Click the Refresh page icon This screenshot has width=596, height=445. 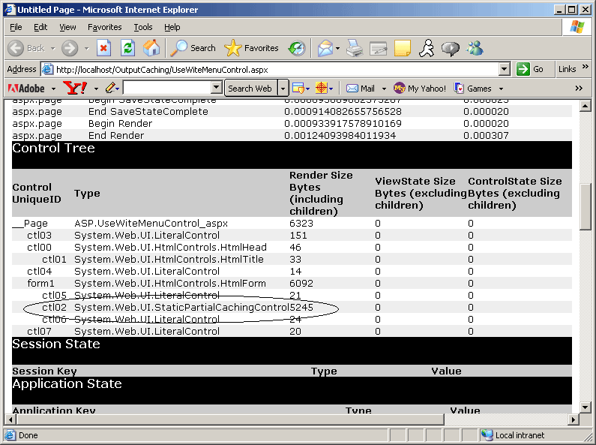tap(127, 48)
